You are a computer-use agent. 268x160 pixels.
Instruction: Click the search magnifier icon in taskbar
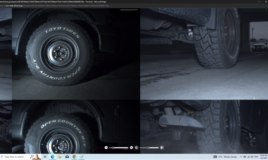pyautogui.click(x=2, y=156)
